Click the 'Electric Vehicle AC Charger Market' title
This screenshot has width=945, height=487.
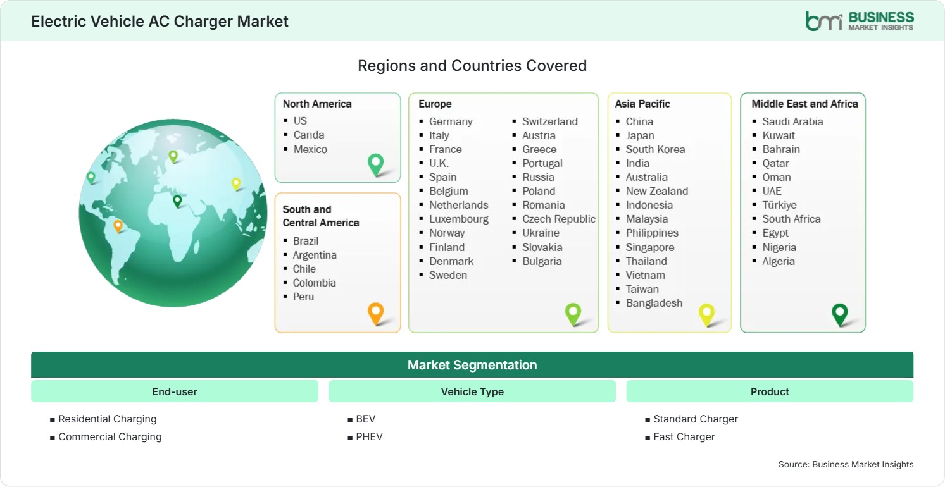160,22
